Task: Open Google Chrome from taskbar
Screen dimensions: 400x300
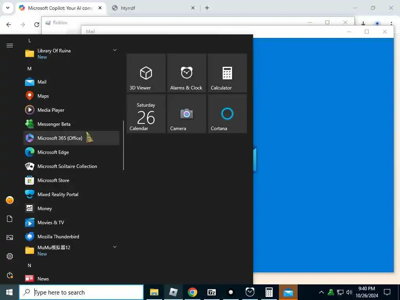Action: (192, 292)
